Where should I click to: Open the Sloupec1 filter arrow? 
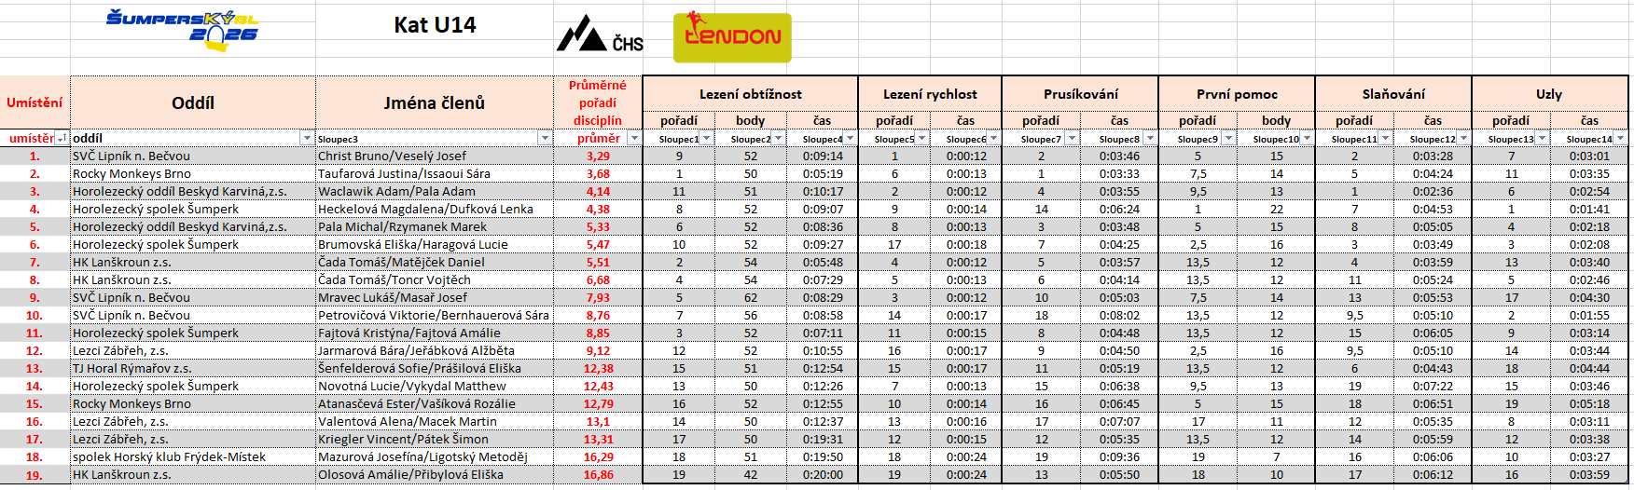tap(706, 139)
